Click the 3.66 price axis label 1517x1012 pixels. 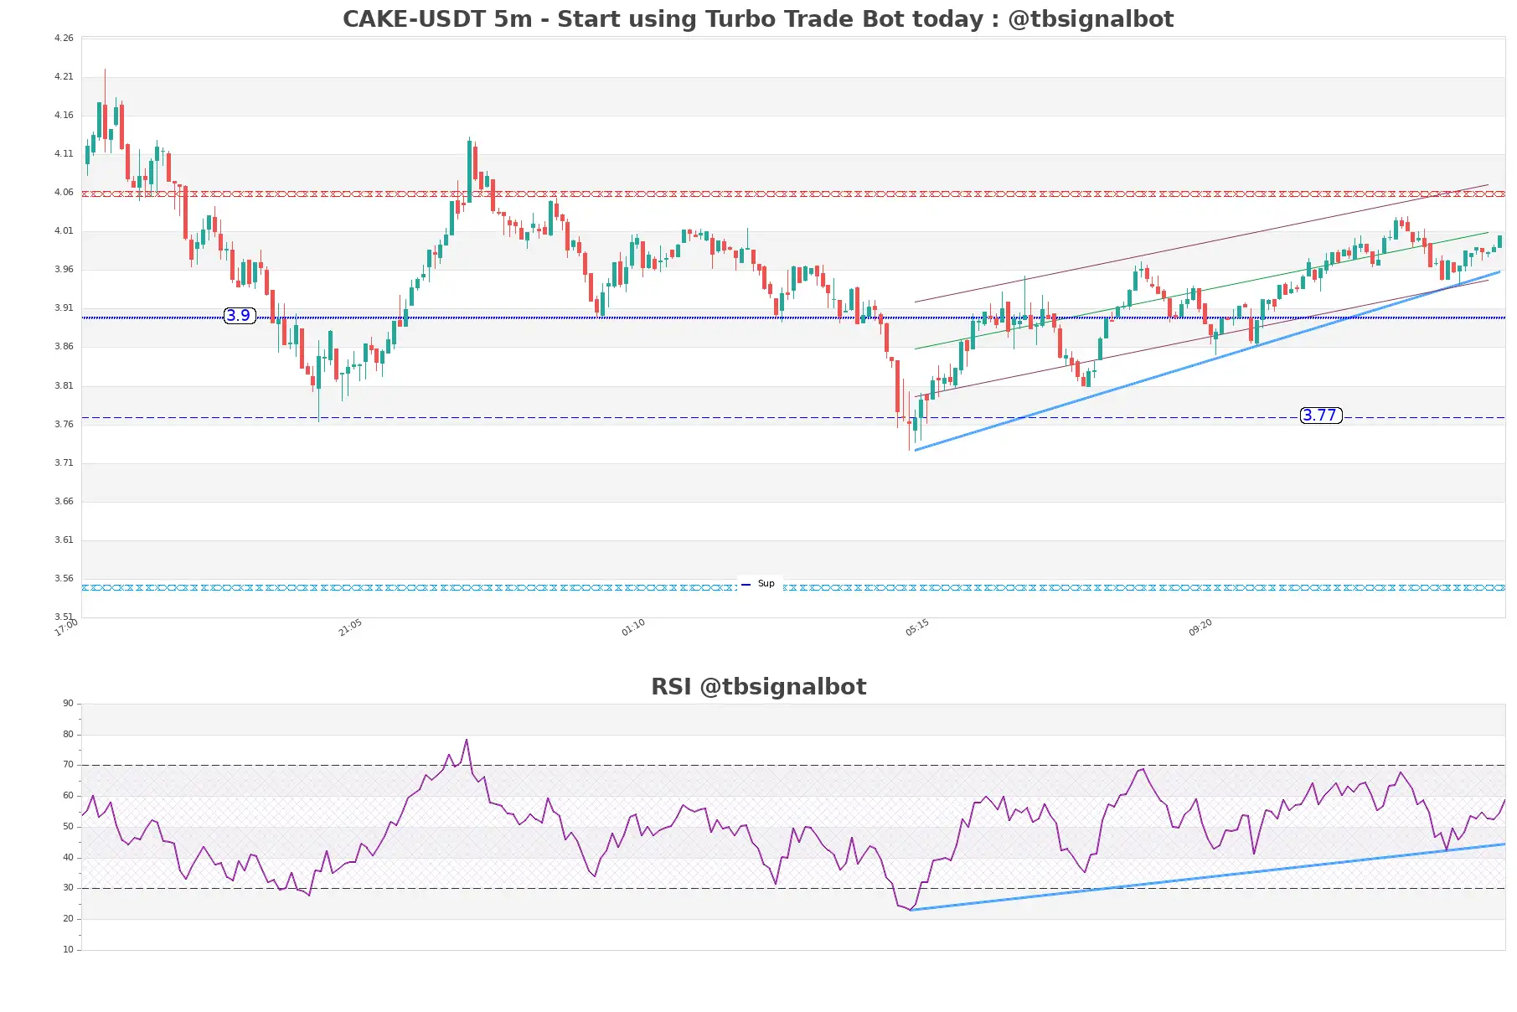[64, 502]
